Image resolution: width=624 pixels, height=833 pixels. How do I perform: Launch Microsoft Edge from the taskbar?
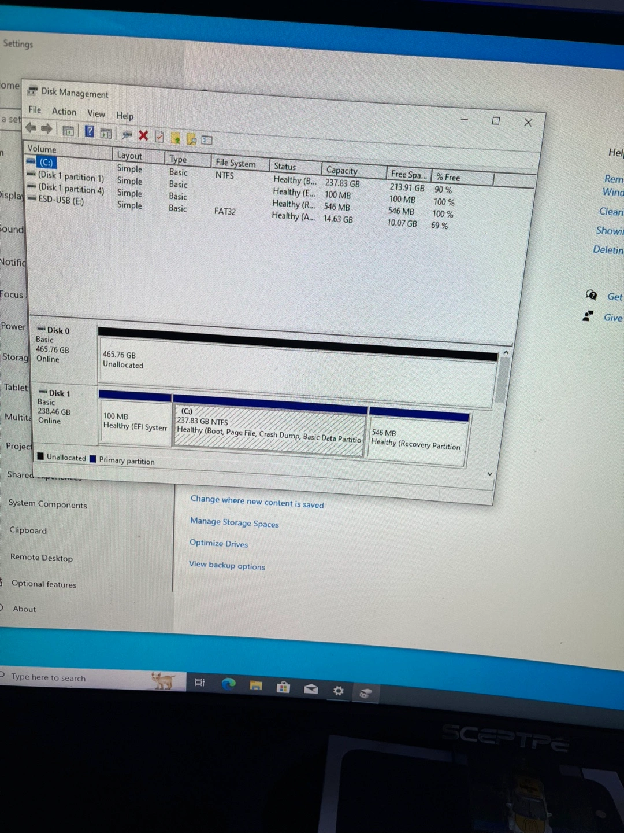click(x=229, y=684)
